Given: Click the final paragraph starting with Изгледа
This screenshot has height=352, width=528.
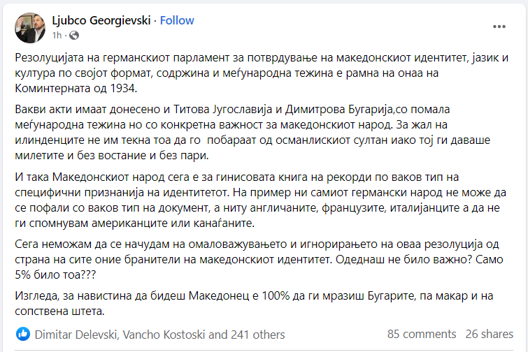Looking at the screenshot, I should (x=254, y=303).
